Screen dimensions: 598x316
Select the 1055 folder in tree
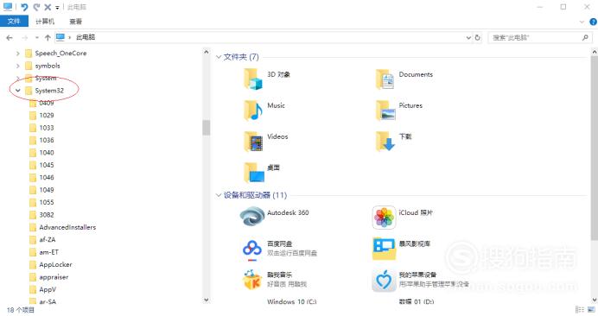click(42, 202)
